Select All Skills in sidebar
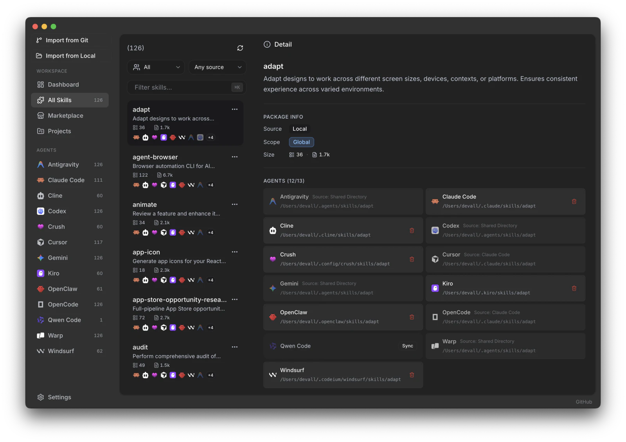Screen dimensions: 626x442 [70, 100]
